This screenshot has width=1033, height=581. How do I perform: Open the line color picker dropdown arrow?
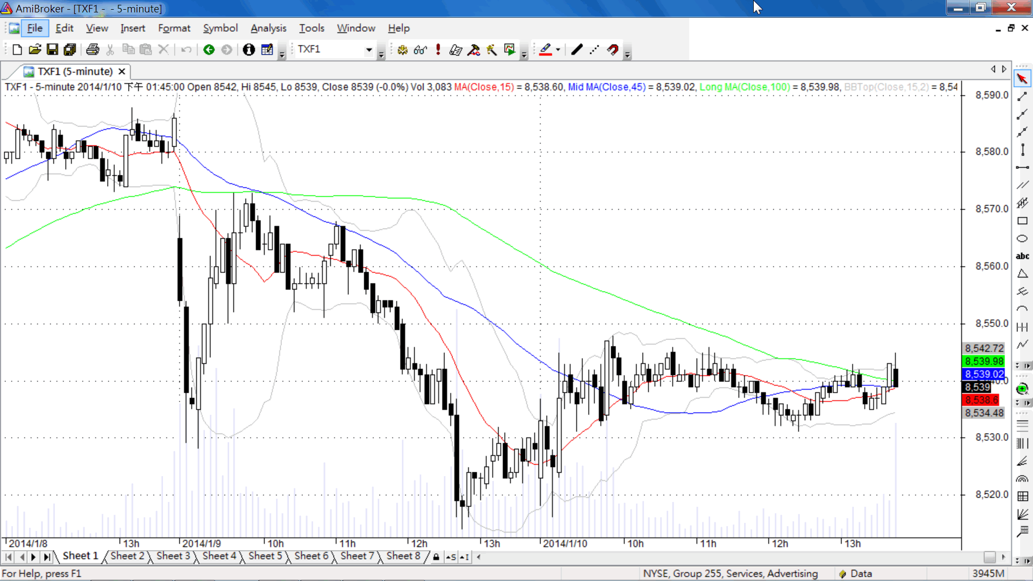tap(558, 49)
